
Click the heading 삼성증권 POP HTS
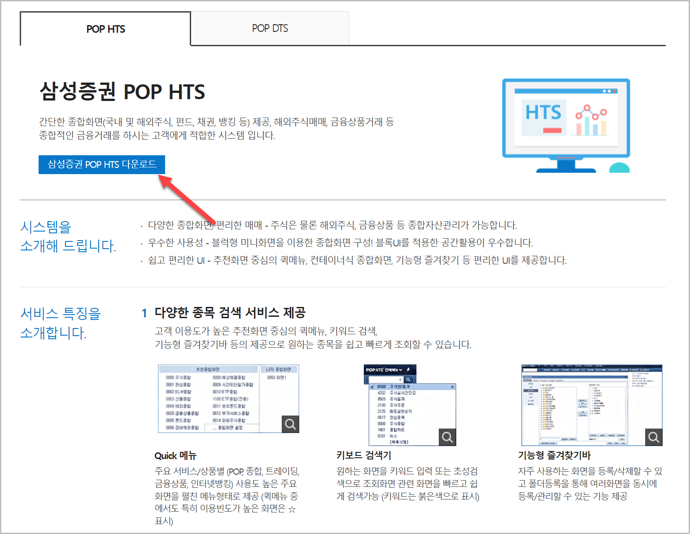[122, 92]
